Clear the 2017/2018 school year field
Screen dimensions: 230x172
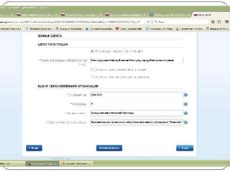pos(186,95)
